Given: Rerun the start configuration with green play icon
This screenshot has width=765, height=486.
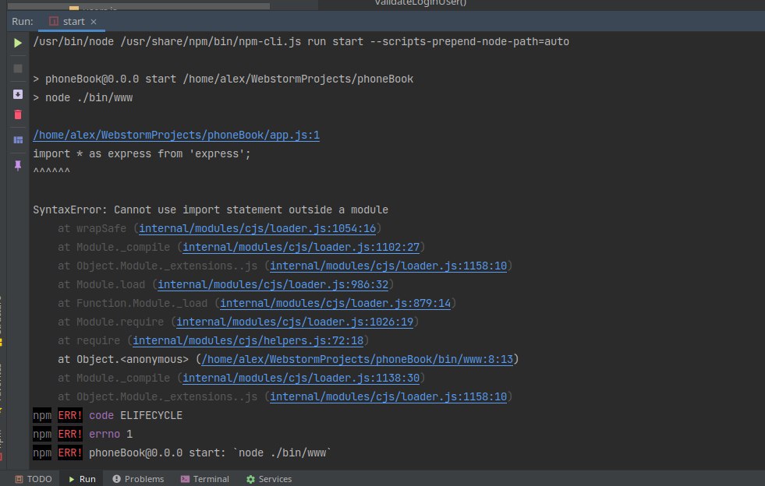Looking at the screenshot, I should [18, 43].
